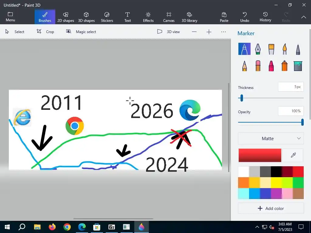Zoom out with the minus button

pyautogui.click(x=194, y=32)
